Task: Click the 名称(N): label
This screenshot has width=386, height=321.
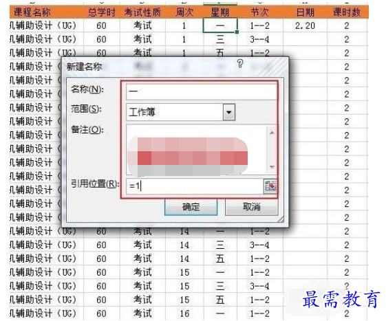Action: click(87, 89)
